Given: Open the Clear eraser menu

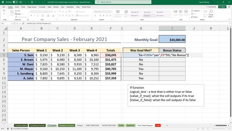Looking at the screenshot, I should [x=194, y=17].
